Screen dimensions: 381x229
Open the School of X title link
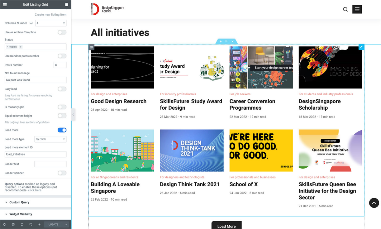click(x=244, y=184)
